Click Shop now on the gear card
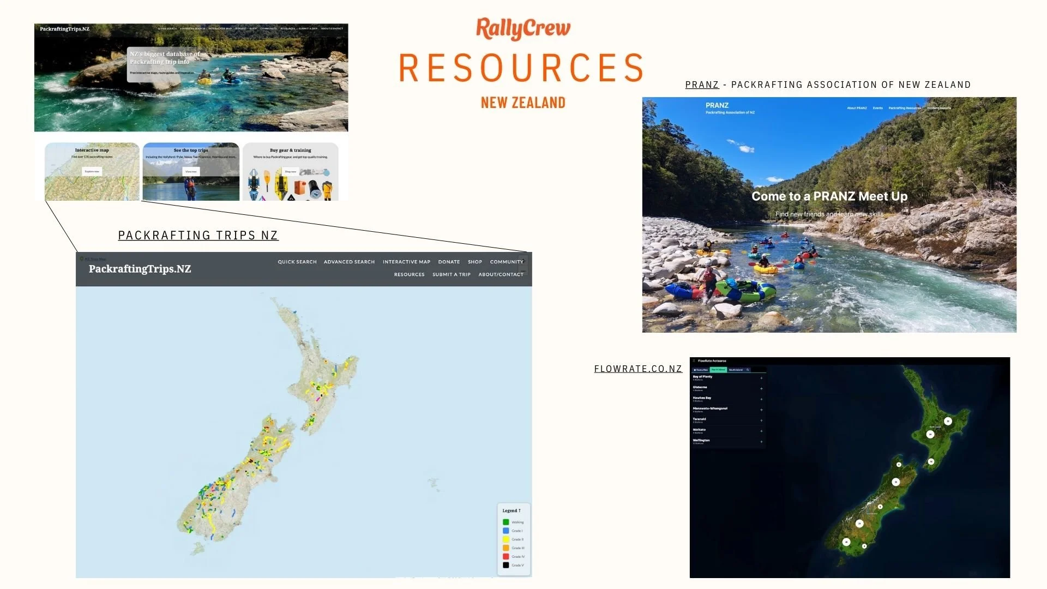The image size is (1047, 589). click(291, 171)
